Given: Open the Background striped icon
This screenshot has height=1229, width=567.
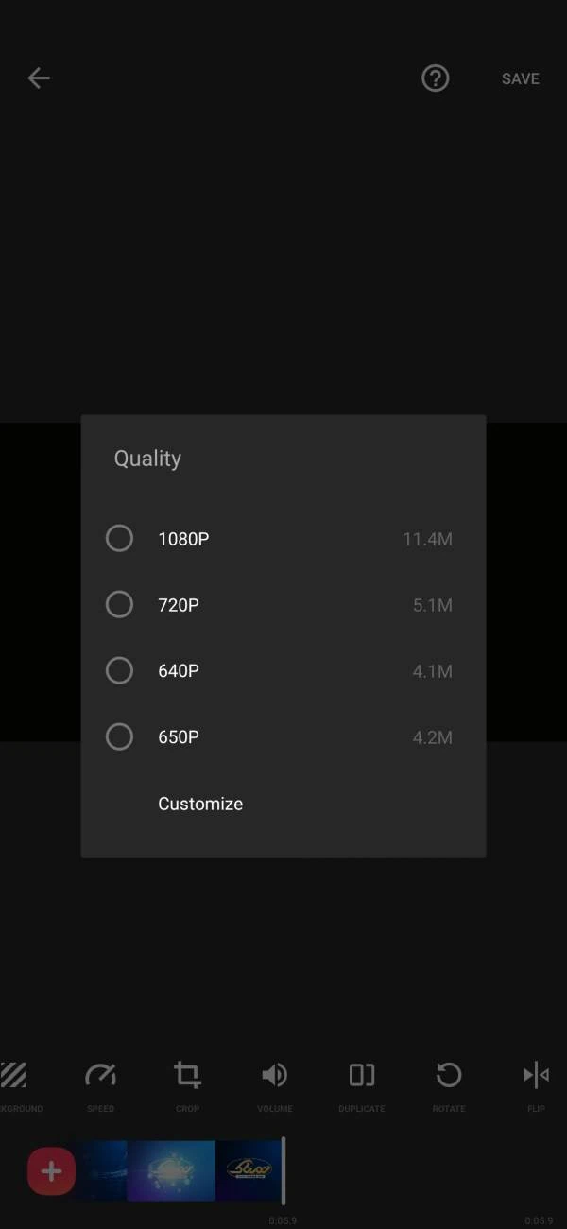Looking at the screenshot, I should 13,1075.
